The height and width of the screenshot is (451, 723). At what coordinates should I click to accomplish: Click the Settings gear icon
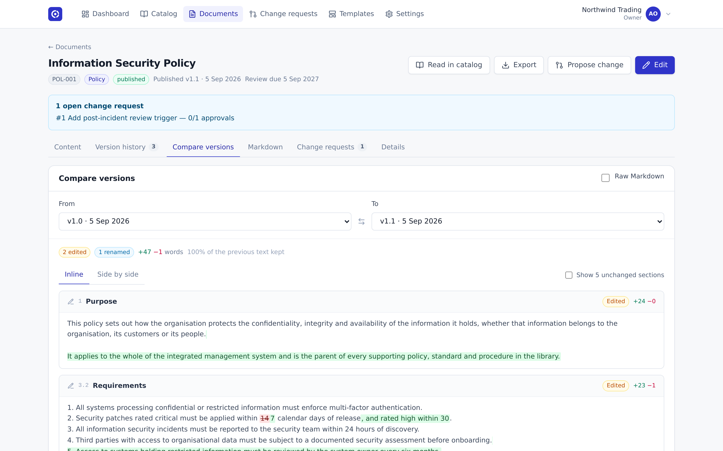(x=389, y=14)
